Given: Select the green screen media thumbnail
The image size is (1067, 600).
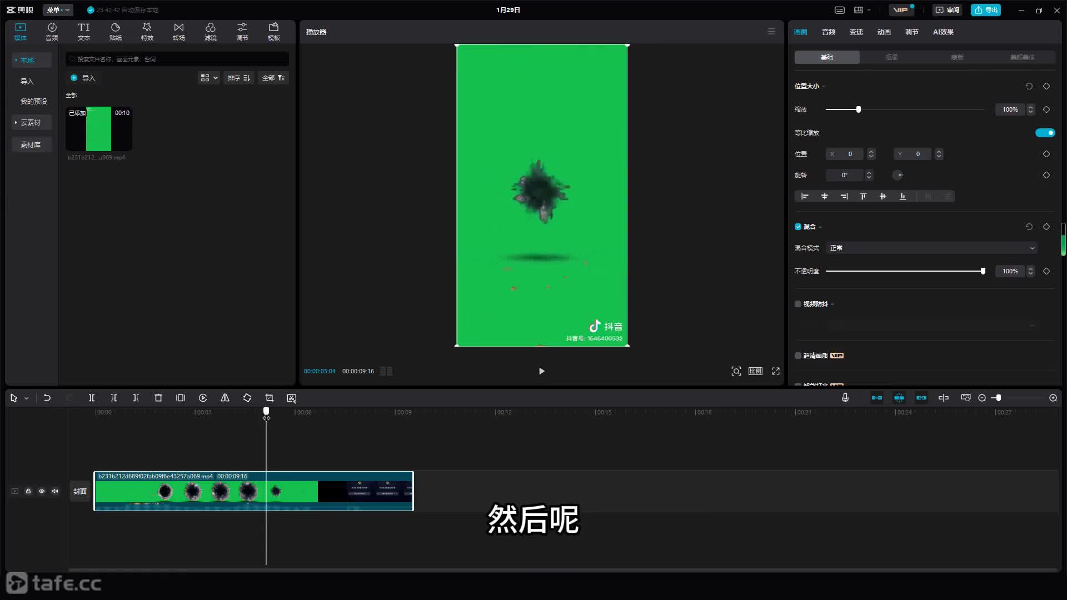Looking at the screenshot, I should 99,129.
